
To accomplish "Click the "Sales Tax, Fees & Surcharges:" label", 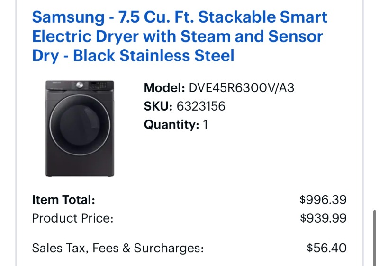I will click(x=118, y=248).
